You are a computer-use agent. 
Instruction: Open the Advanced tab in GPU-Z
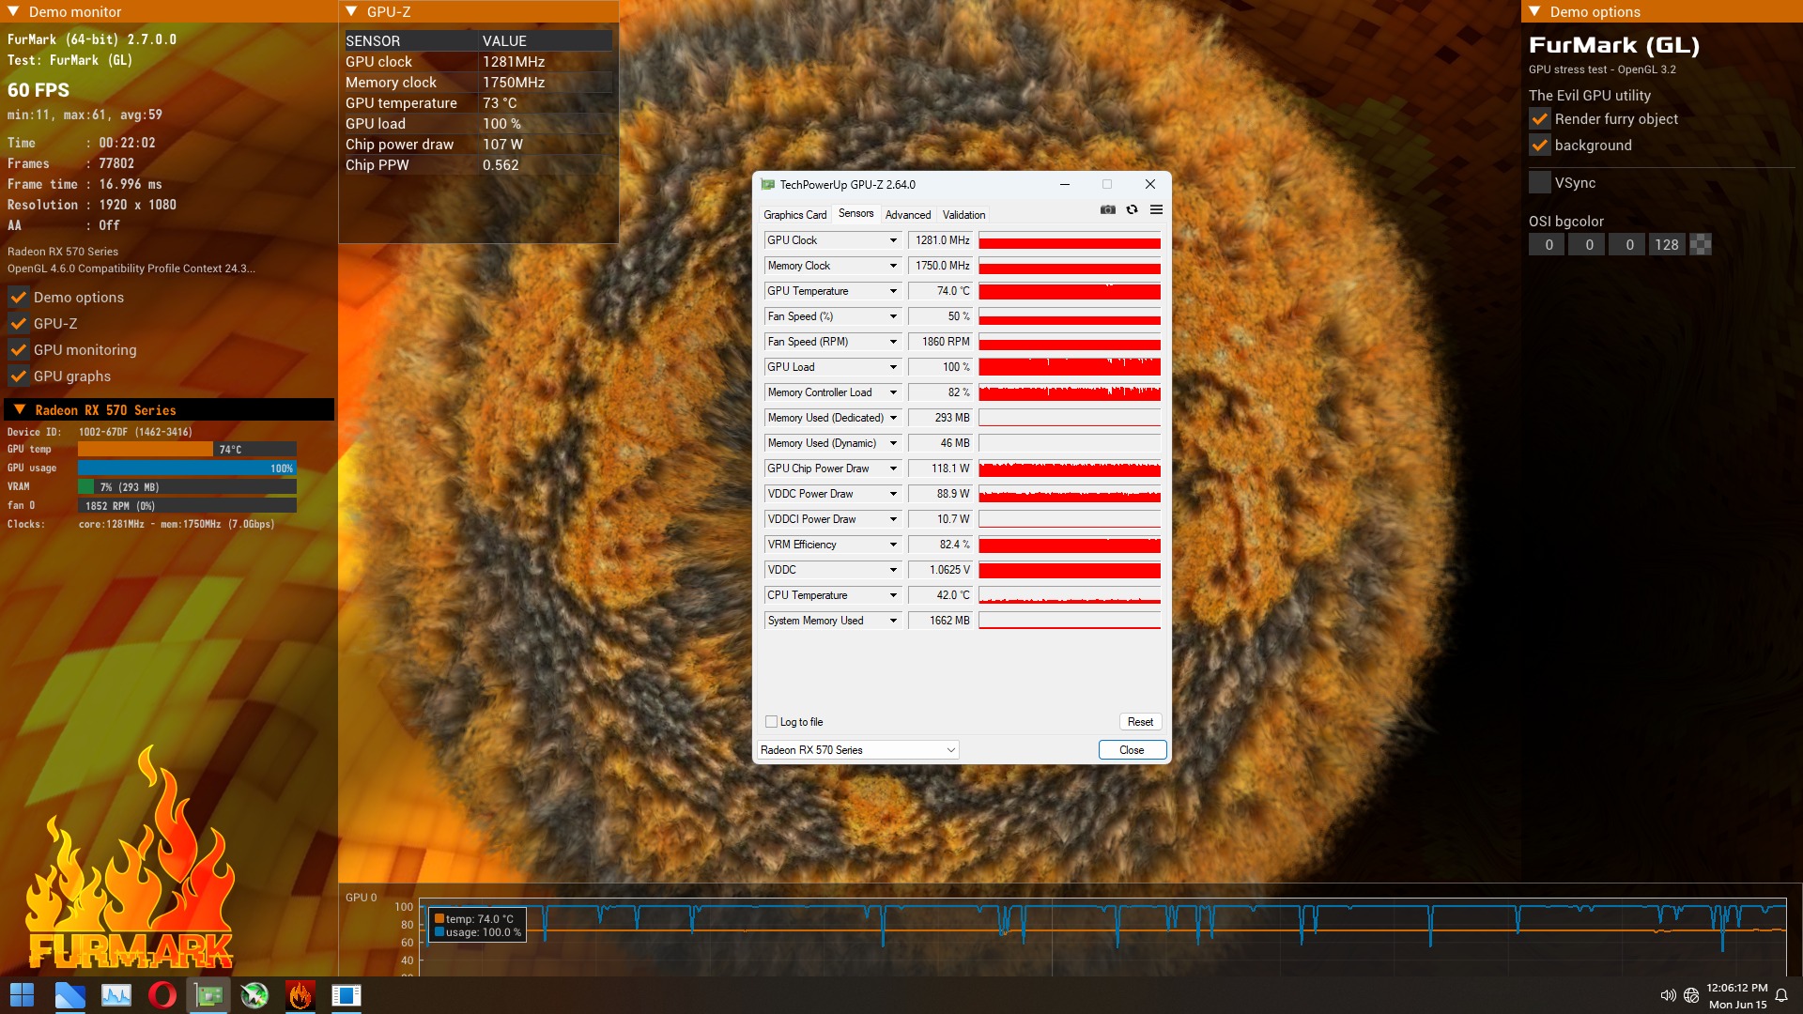908,215
